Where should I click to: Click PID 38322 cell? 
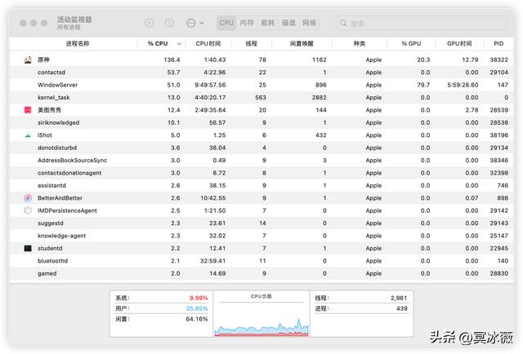499,60
